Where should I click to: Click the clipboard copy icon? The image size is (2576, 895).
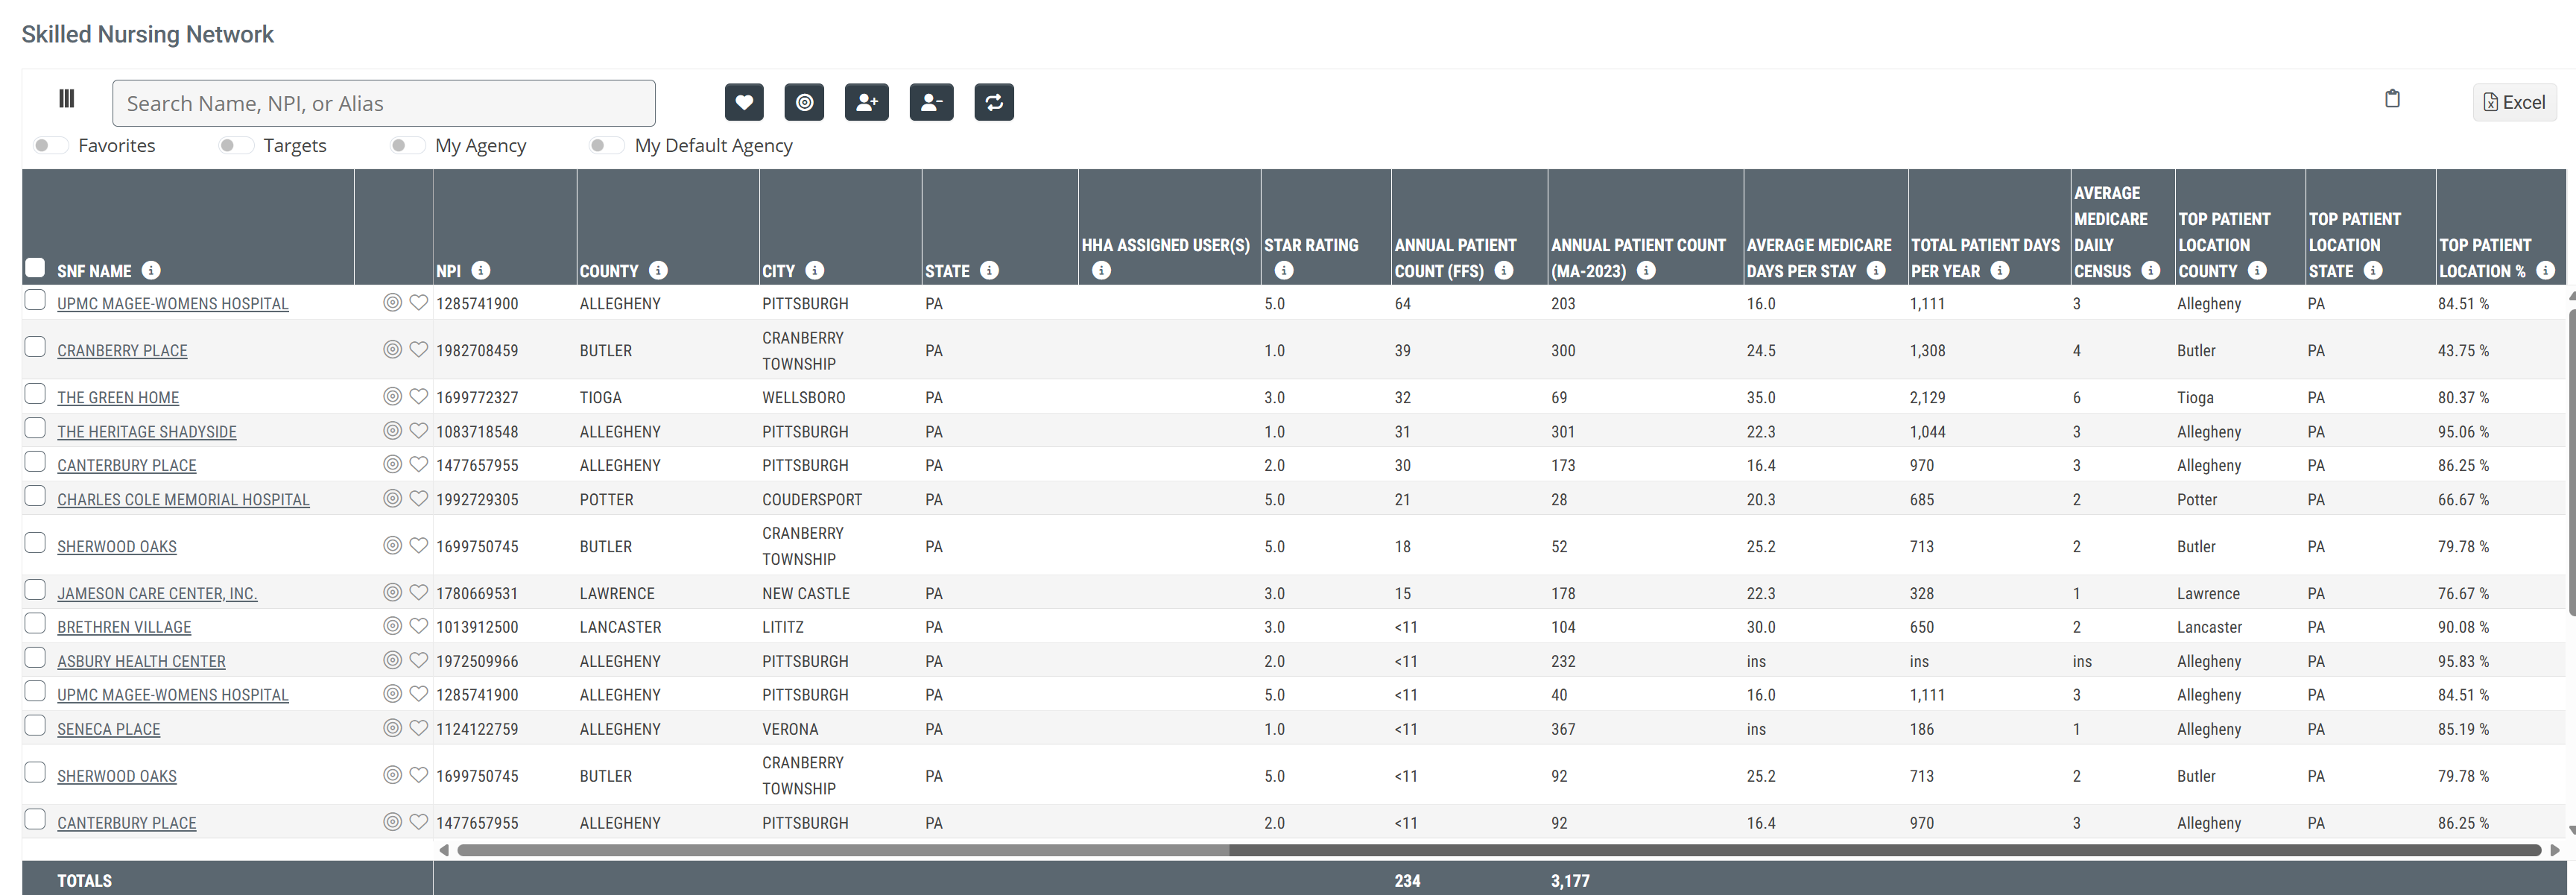pos(2391,99)
